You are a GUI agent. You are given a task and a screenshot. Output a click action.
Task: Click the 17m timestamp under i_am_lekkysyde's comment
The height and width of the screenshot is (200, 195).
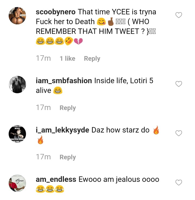(43, 157)
